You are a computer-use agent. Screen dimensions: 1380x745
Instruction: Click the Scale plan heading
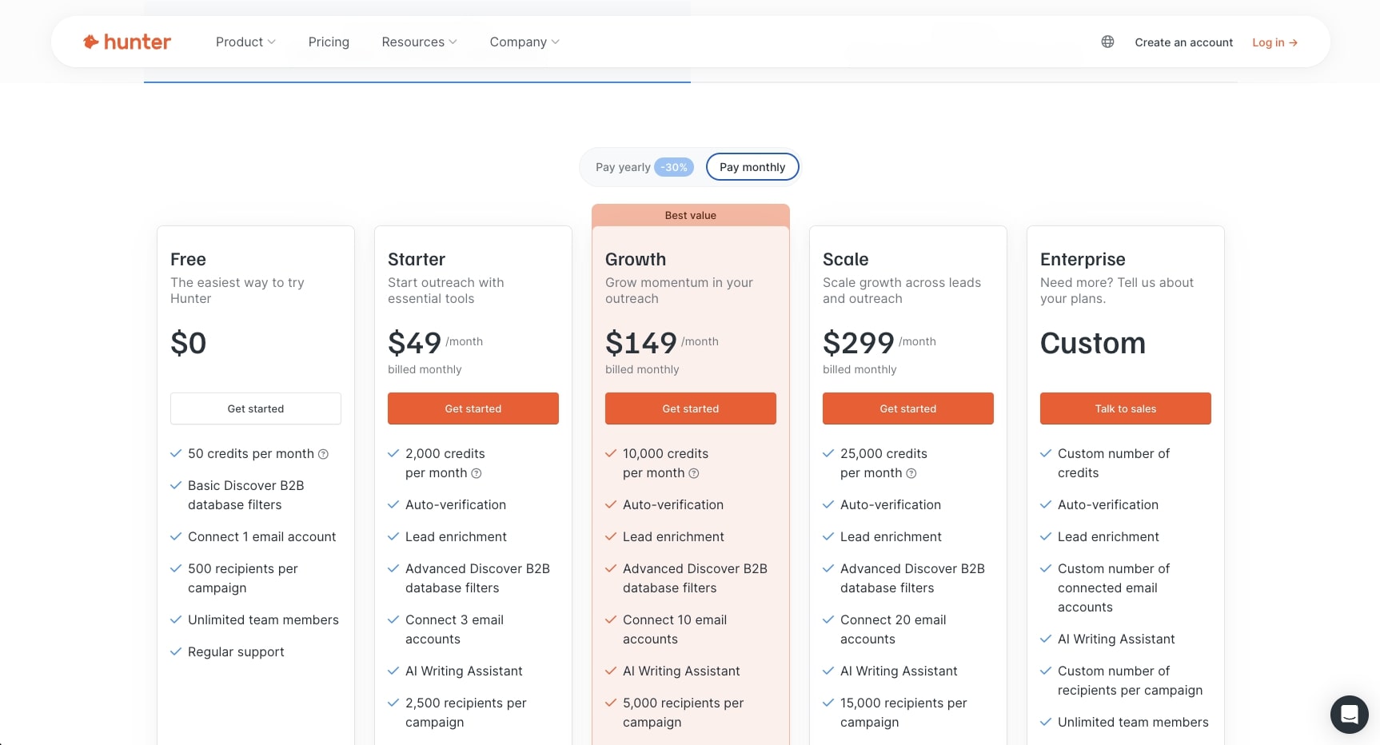[x=846, y=259]
